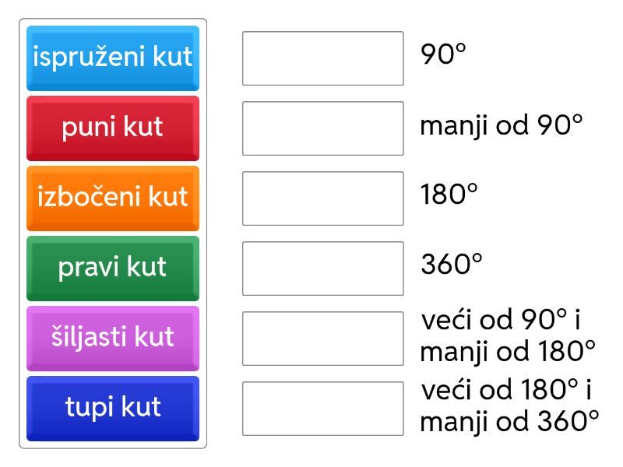Click the 'manji od 360°' description text
Image resolution: width=623 pixels, height=467 pixels.
coord(509,422)
